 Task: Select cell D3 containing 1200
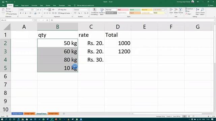click(x=118, y=51)
